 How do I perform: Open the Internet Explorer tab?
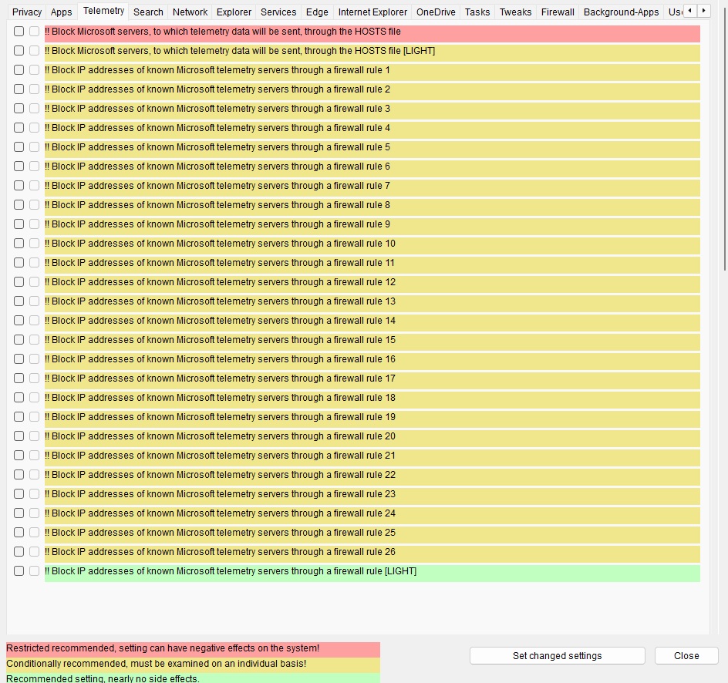point(373,12)
